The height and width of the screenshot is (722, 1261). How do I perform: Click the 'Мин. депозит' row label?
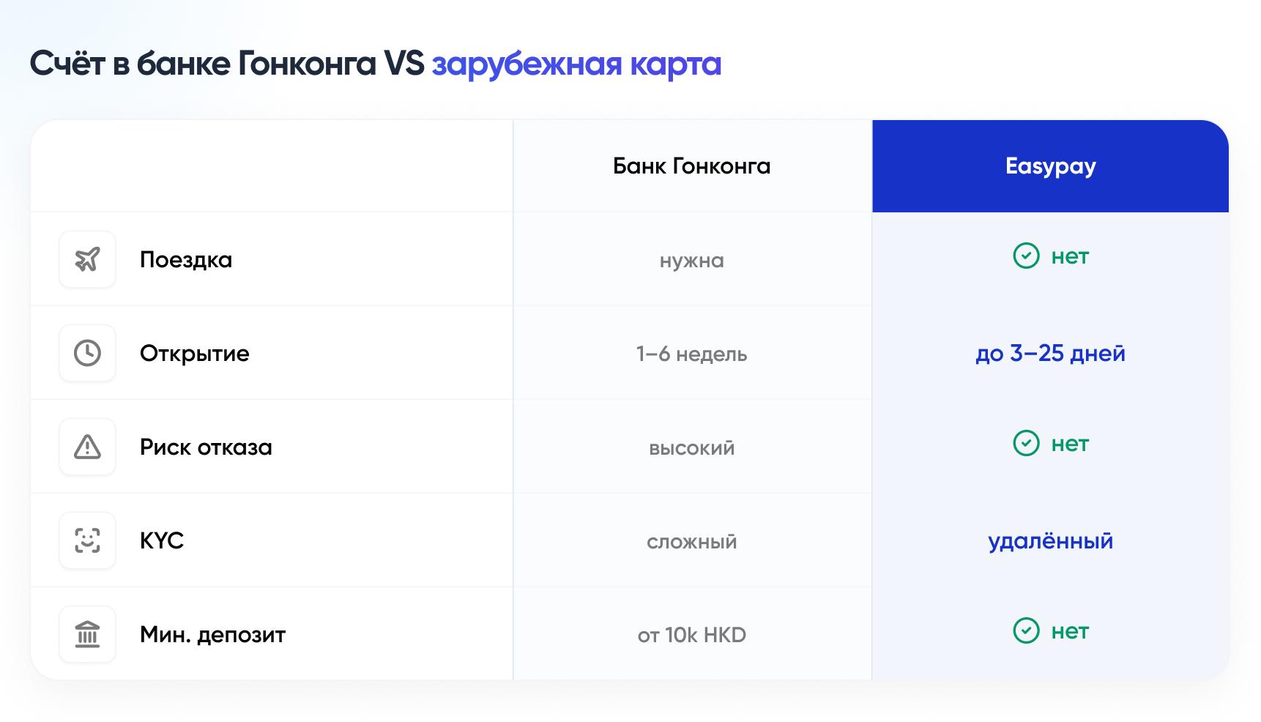(212, 635)
